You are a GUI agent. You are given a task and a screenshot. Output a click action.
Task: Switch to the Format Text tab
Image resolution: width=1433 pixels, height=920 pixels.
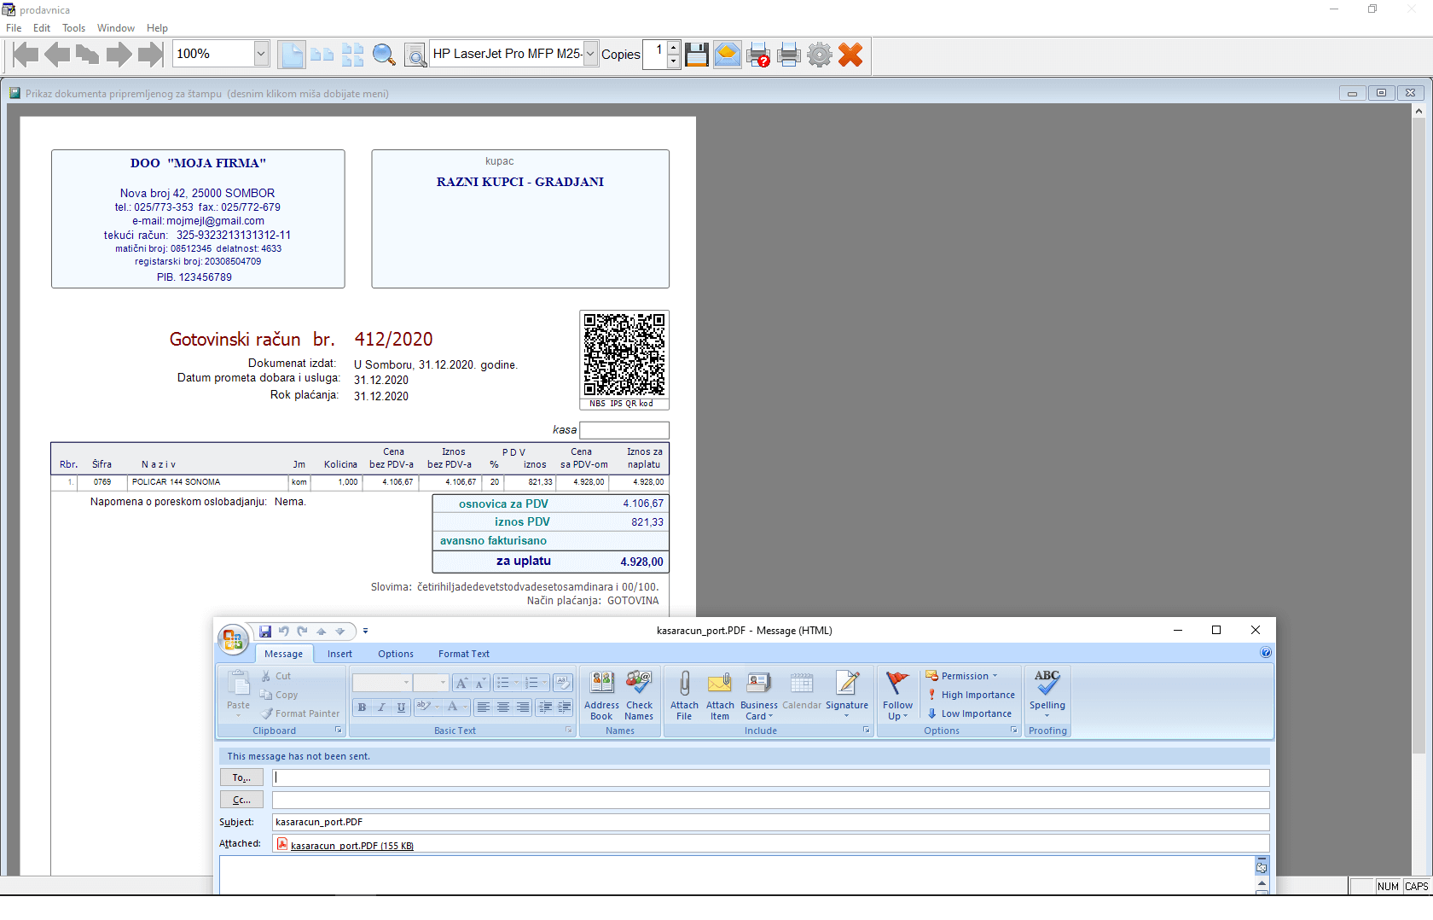pyautogui.click(x=464, y=654)
